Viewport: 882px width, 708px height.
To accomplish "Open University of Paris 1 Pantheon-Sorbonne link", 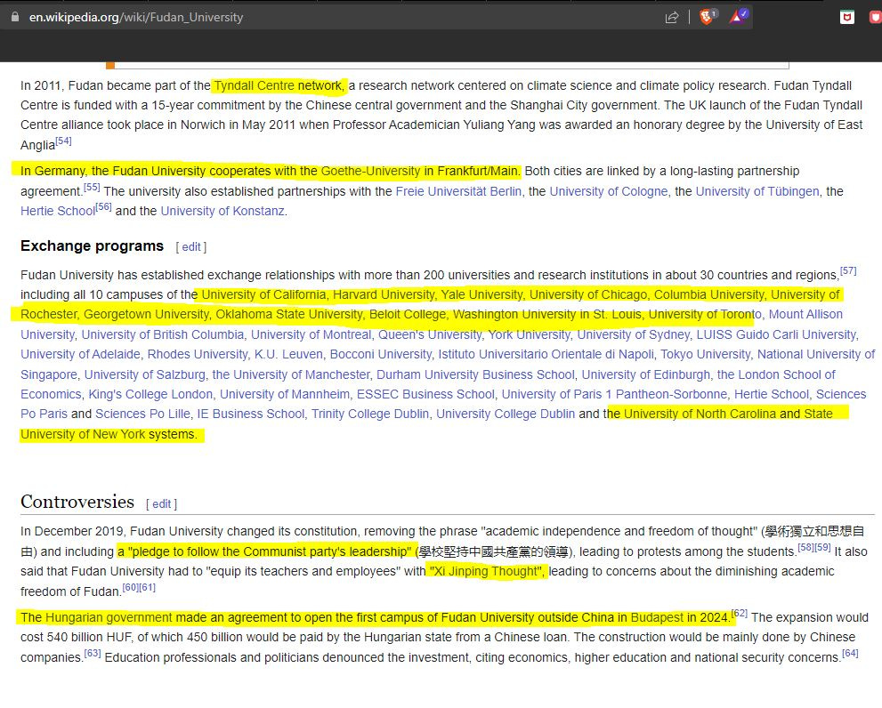I will tap(614, 394).
